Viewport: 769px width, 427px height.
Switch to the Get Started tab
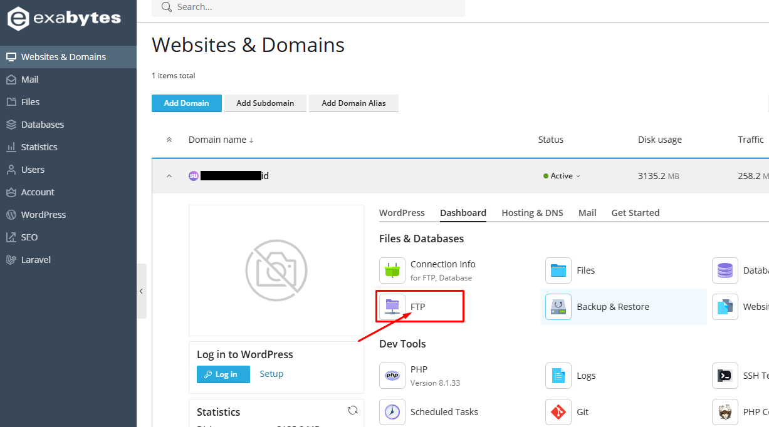point(636,213)
